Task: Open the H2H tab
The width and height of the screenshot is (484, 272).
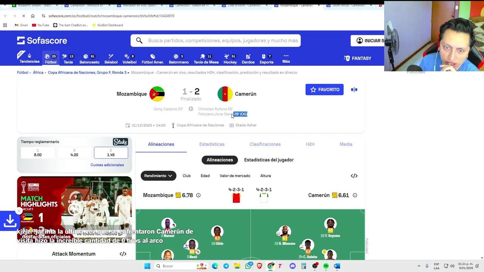Action: 310,144
